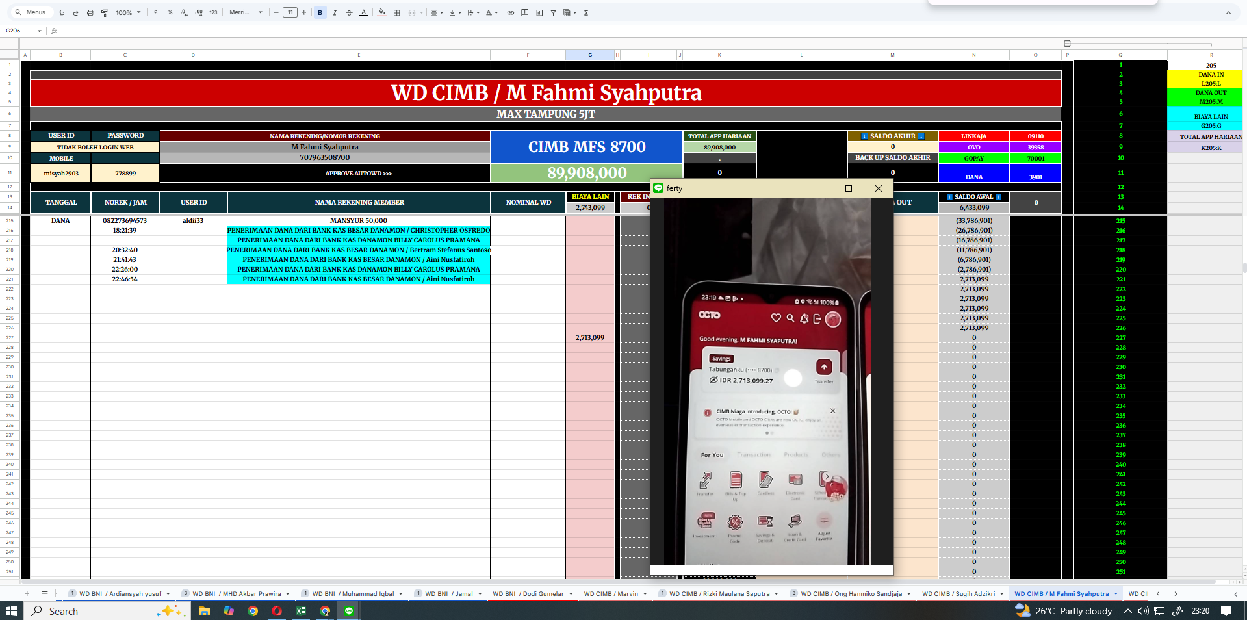
Task: Switch to WD BNI / Jamal tab
Action: tap(448, 593)
